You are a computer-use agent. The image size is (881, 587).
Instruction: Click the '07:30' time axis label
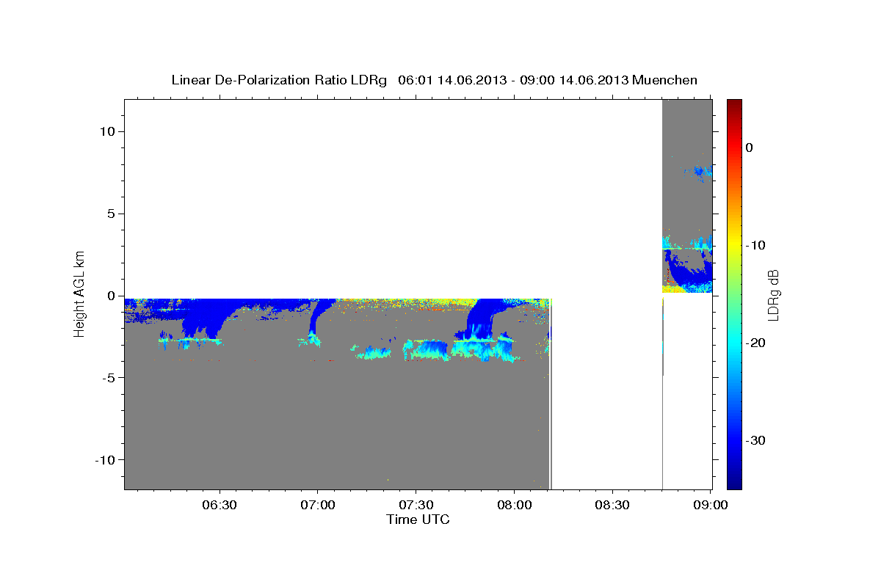pyautogui.click(x=416, y=506)
